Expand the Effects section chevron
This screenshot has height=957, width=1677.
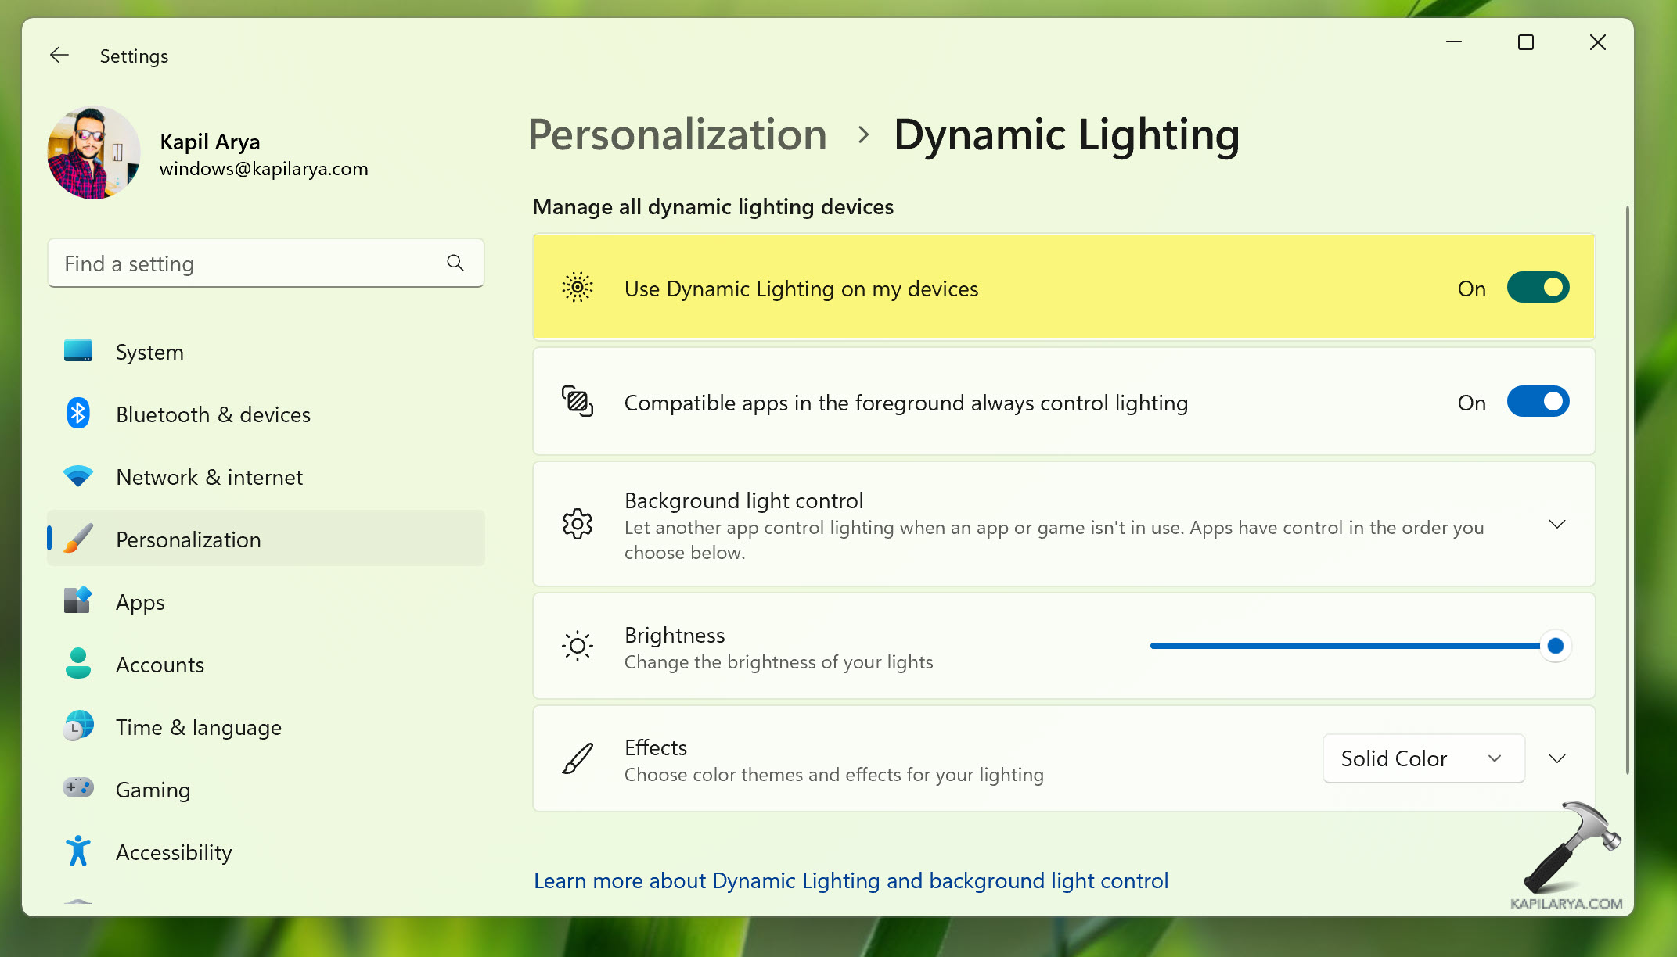tap(1556, 758)
